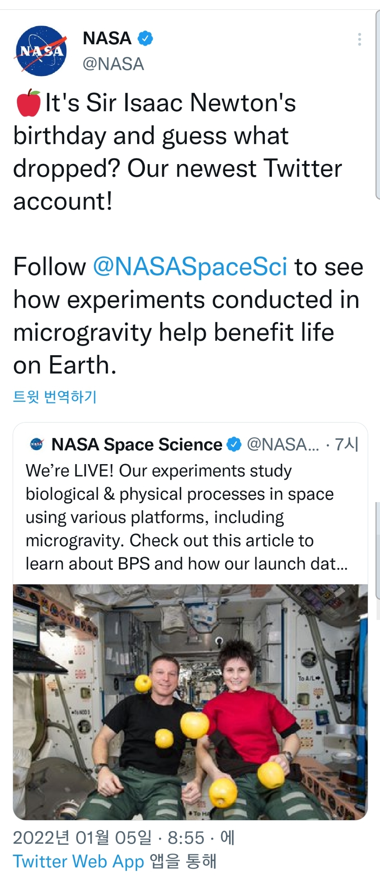Click the blue verified badge beside NASA
Viewport: 380px width, 884px height.
pos(145,38)
